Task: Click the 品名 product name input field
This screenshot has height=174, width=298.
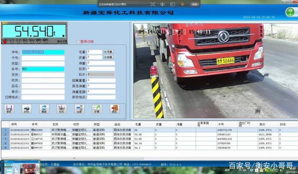Action: [x=43, y=86]
